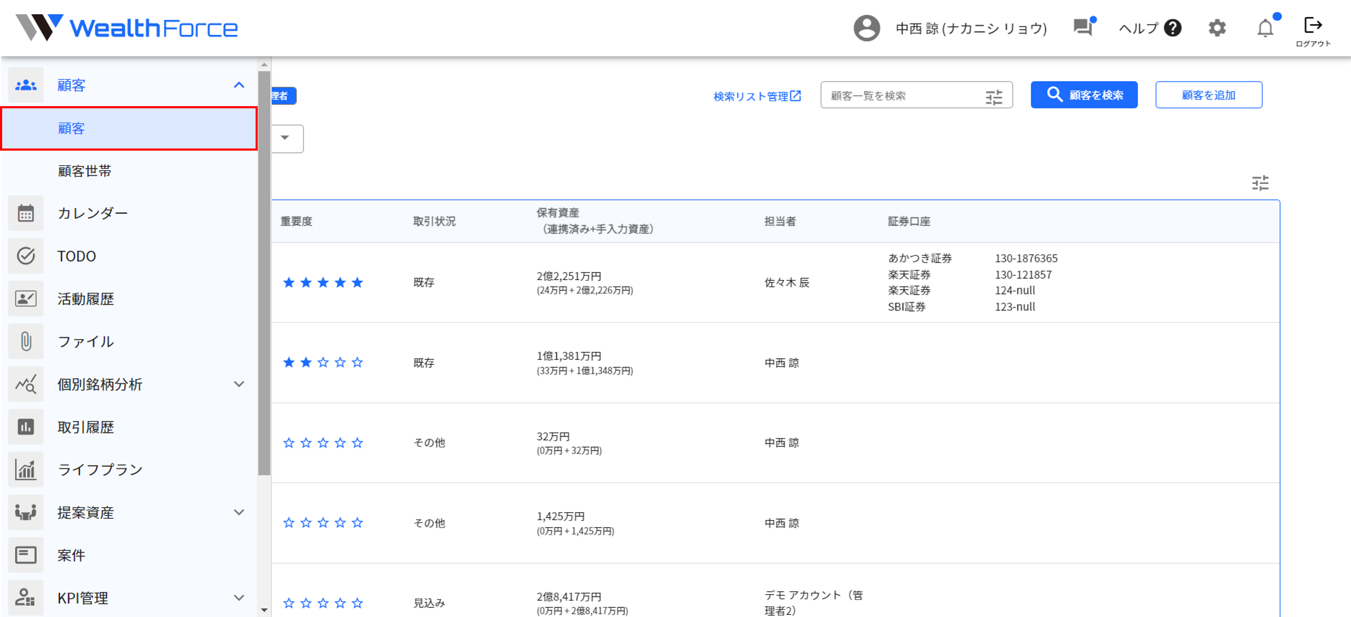Open 活動履歴 via its person icon
The height and width of the screenshot is (617, 1351).
pyautogui.click(x=26, y=298)
